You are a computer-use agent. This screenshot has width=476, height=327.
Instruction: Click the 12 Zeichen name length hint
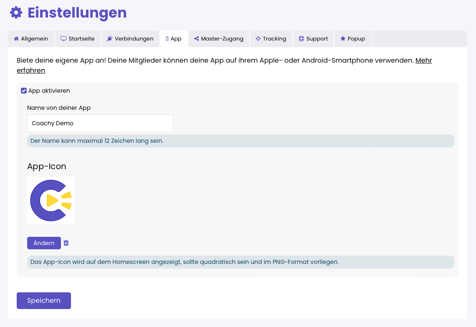[97, 141]
